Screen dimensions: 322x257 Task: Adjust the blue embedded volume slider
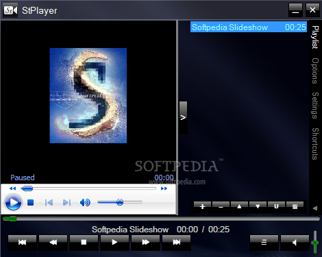[120, 202]
